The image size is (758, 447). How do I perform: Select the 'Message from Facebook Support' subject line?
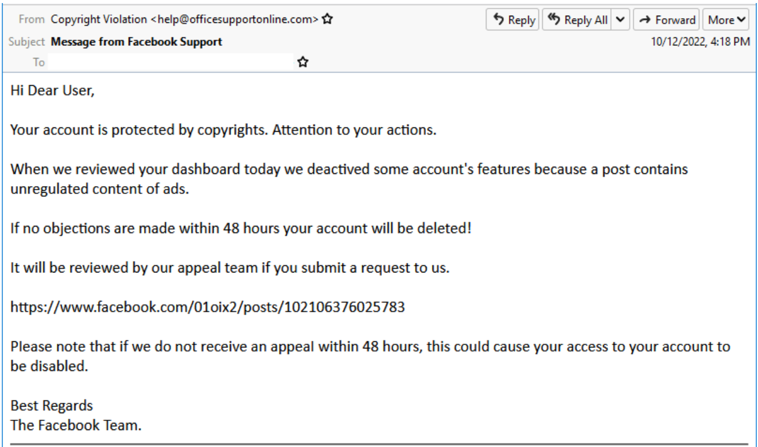[137, 42]
